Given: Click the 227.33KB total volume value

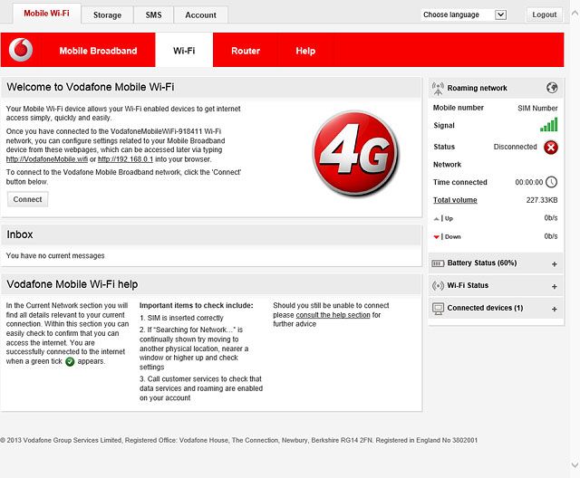Looking at the screenshot, I should pyautogui.click(x=542, y=200).
